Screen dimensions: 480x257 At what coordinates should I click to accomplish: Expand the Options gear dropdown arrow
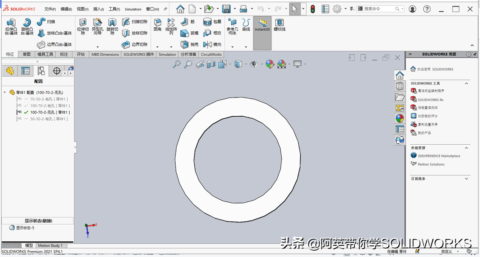pos(345,9)
